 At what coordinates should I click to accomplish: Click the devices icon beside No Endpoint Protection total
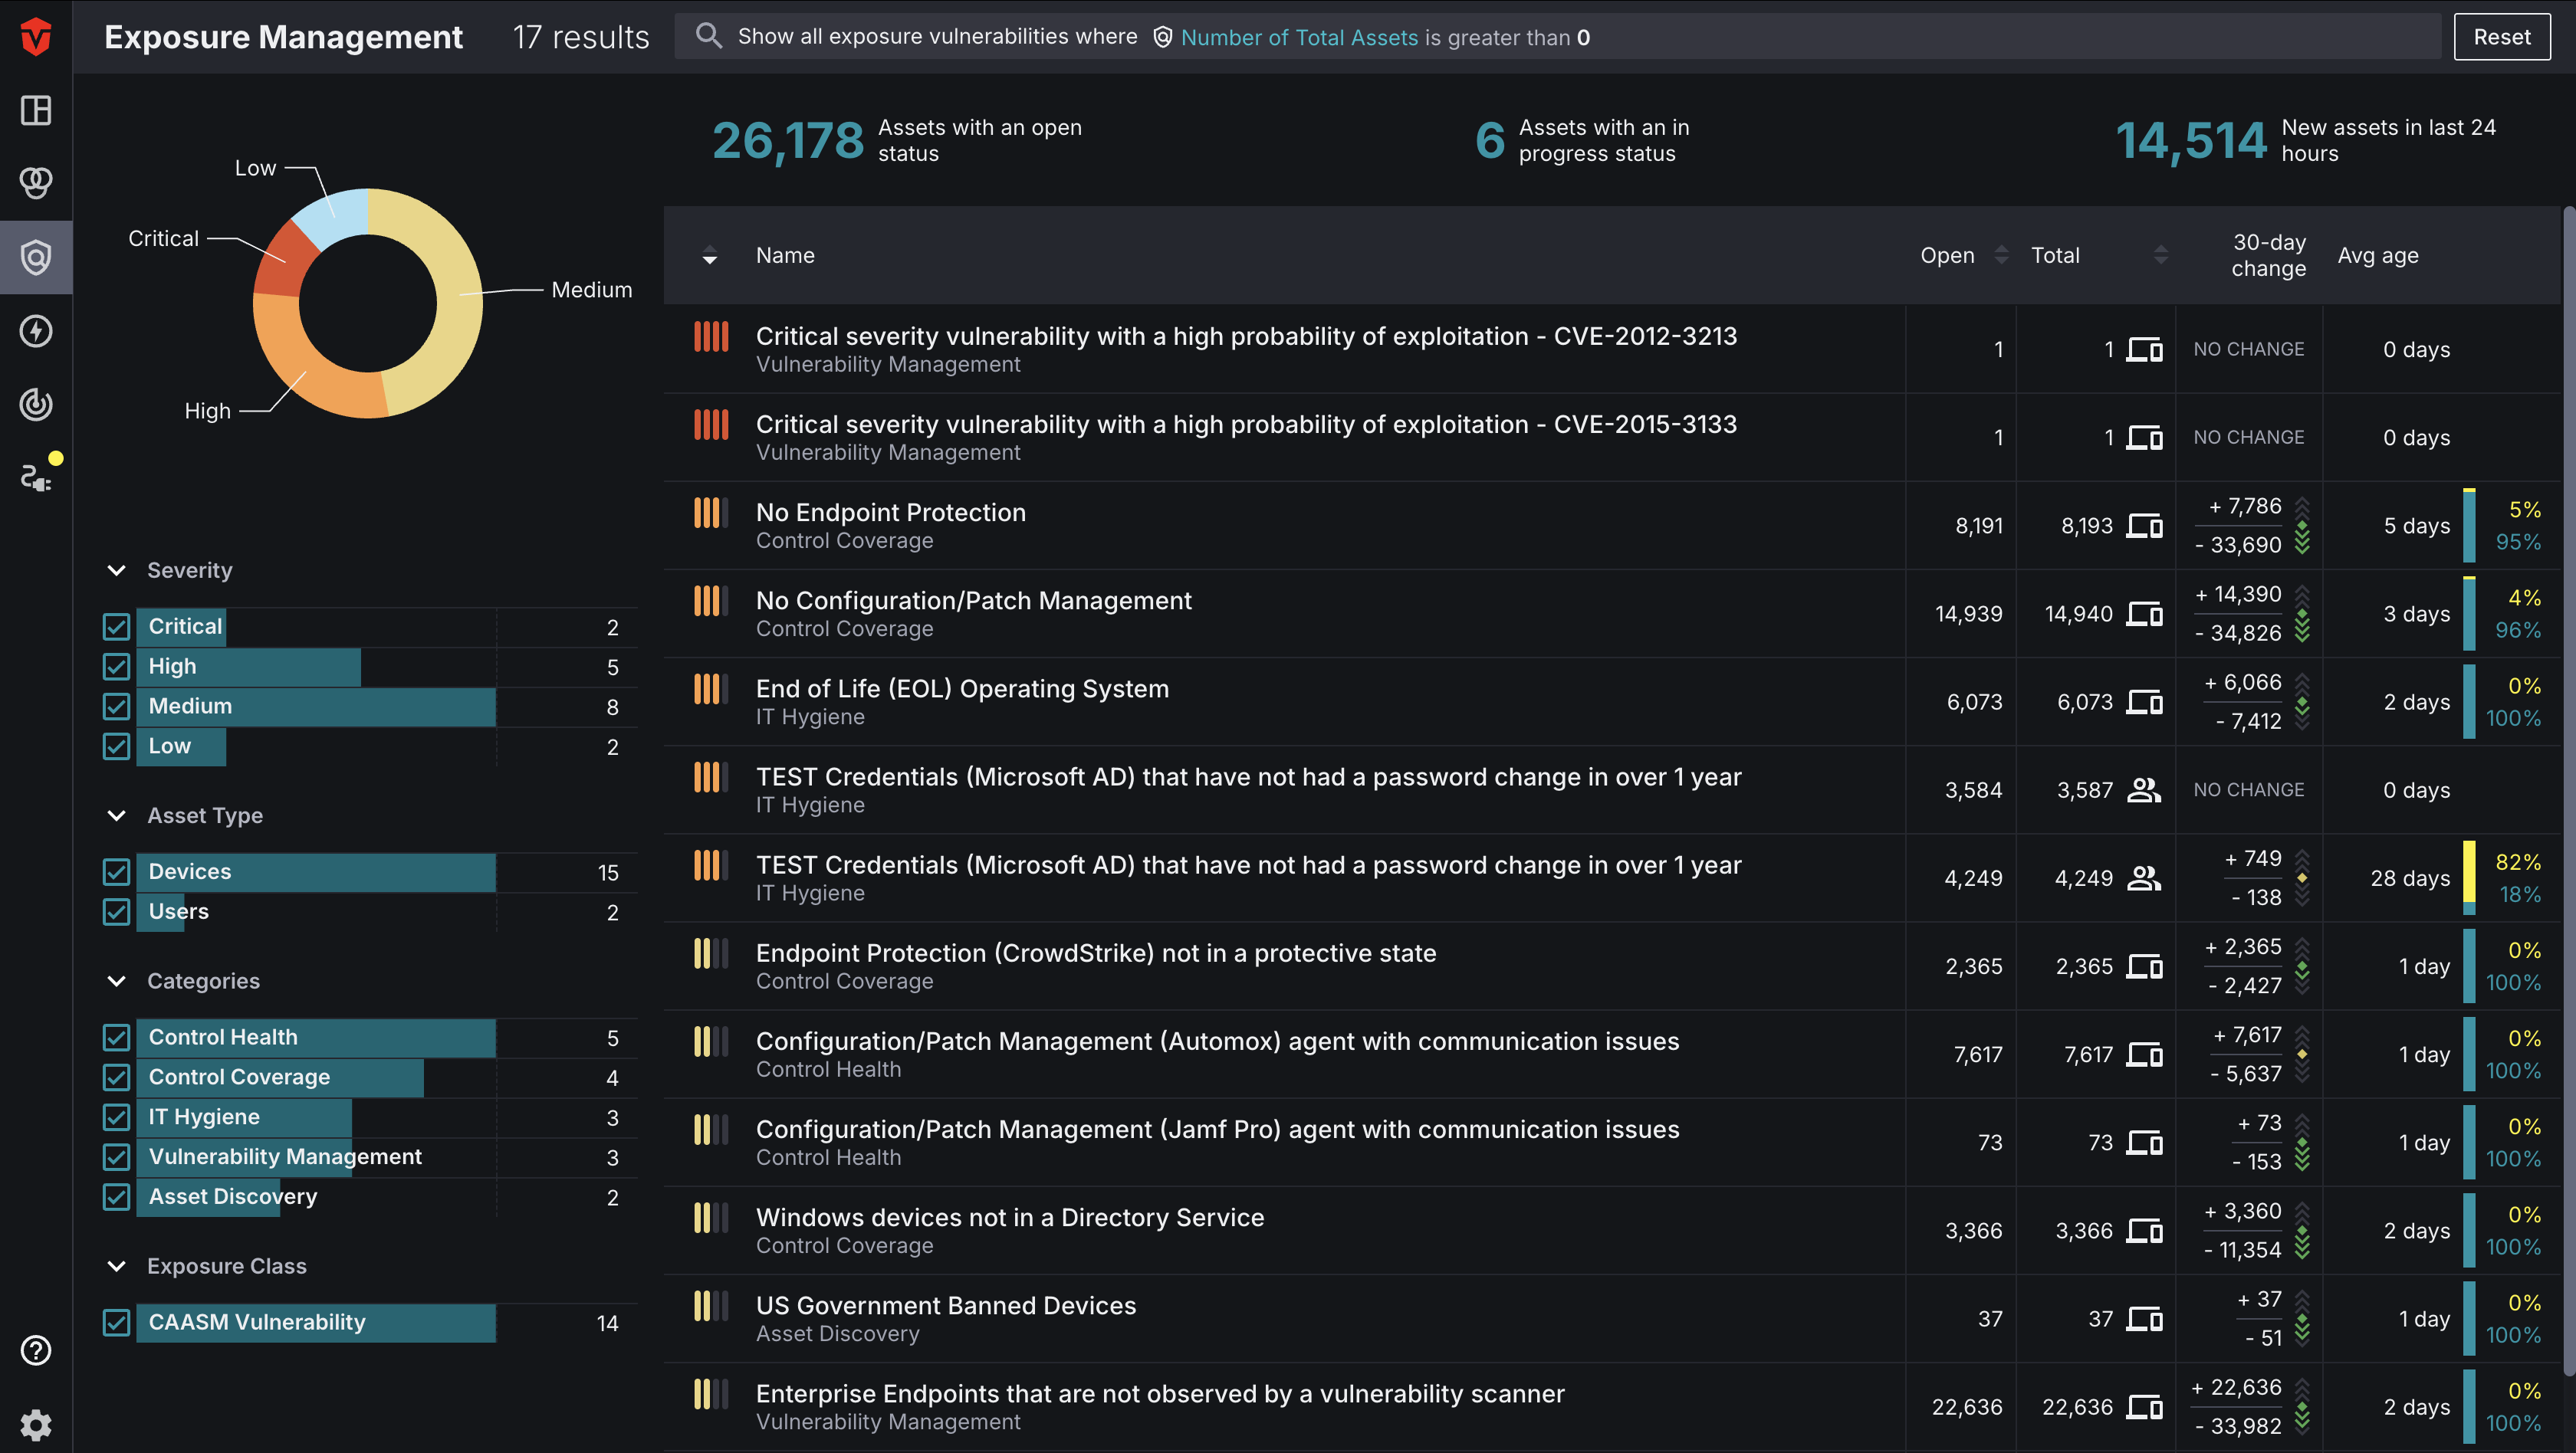pos(2145,525)
